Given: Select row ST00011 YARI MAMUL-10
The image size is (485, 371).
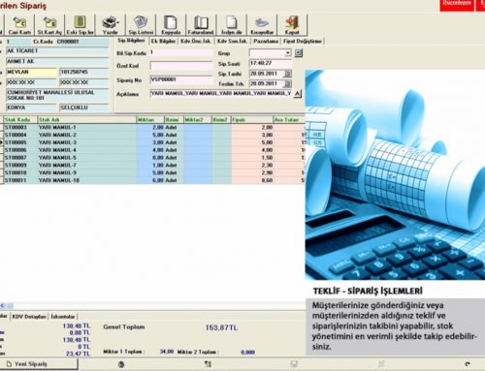Looking at the screenshot, I should tap(153, 180).
